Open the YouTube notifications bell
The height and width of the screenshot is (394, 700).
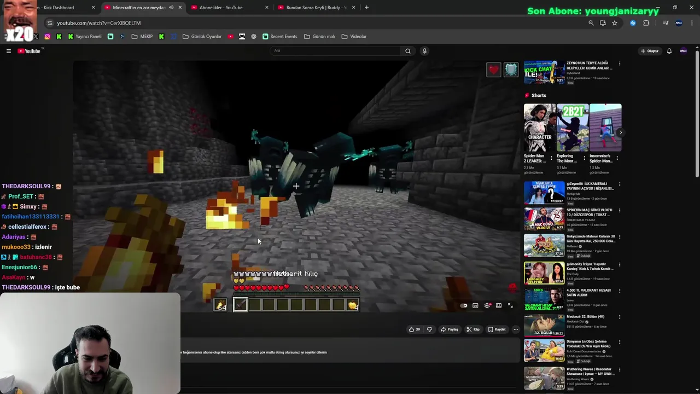coord(669,51)
